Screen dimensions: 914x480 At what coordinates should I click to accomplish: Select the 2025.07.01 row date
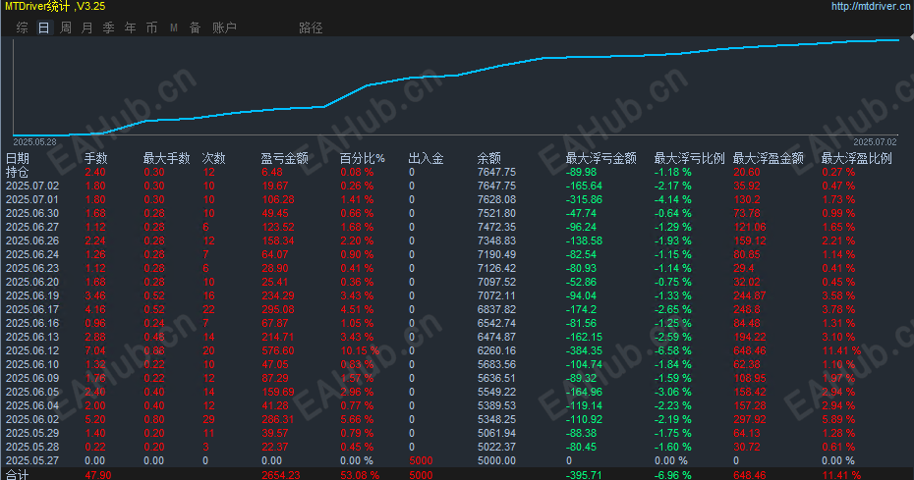click(32, 200)
